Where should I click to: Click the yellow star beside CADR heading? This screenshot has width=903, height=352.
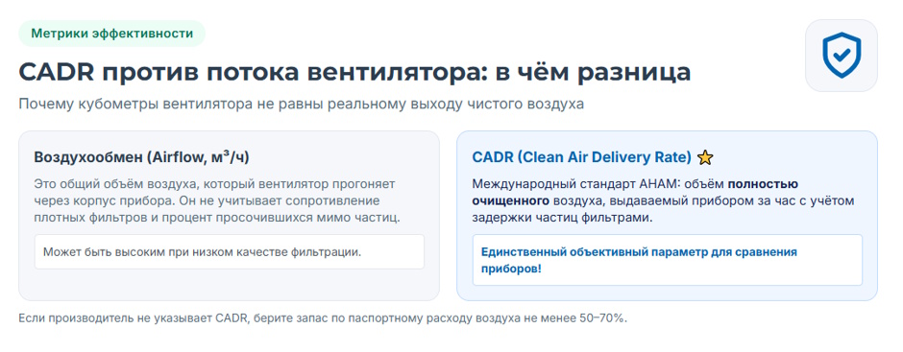pos(705,157)
